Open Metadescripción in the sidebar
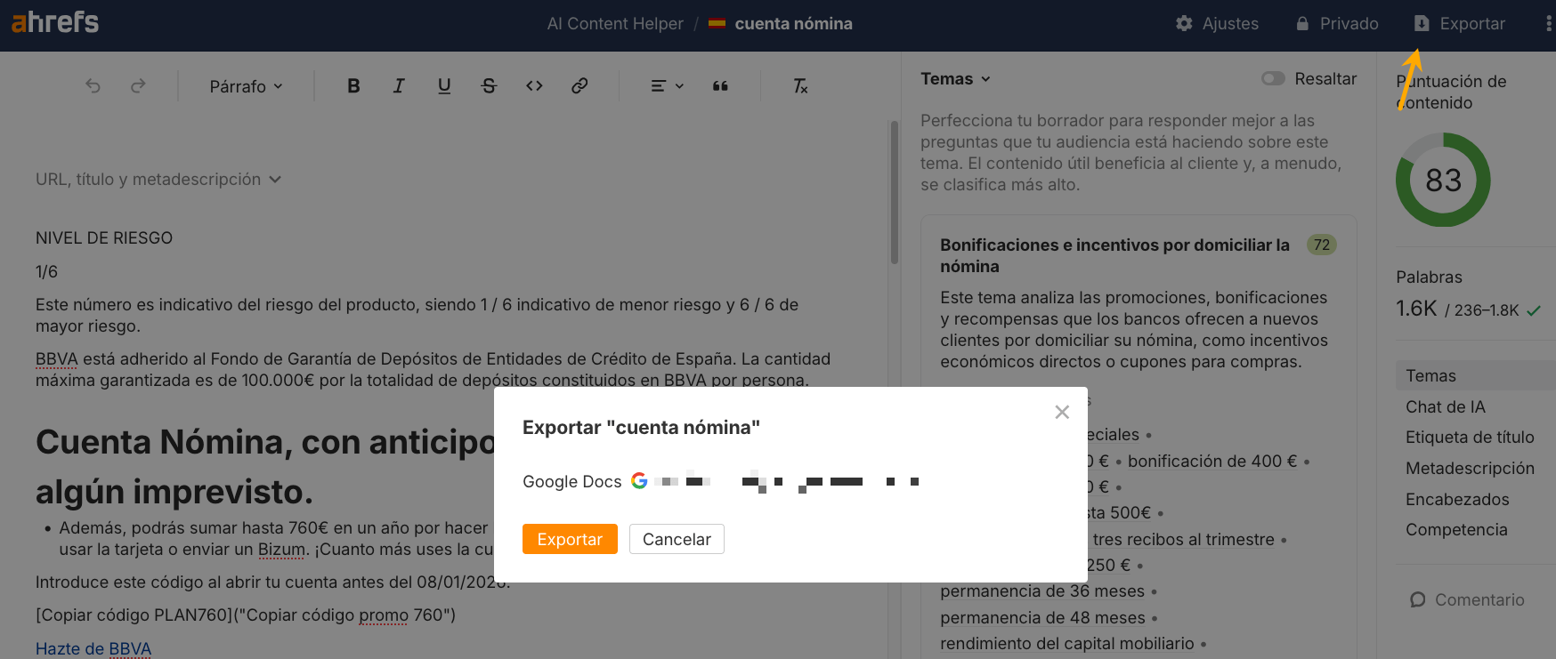Image resolution: width=1556 pixels, height=659 pixels. (1470, 468)
